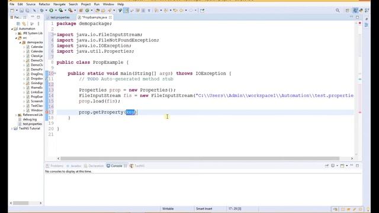Switch to the PropExample.java editor tab
Image resolution: width=379 pixels, height=213 pixels.
tap(94, 17)
